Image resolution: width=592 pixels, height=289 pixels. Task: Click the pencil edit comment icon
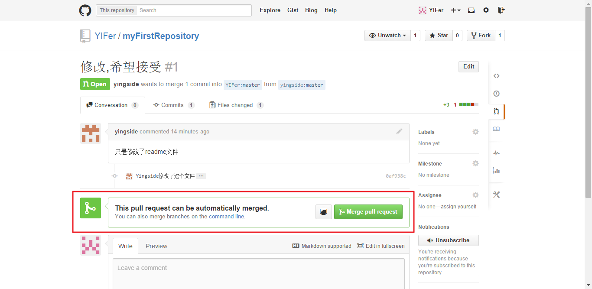point(399,131)
